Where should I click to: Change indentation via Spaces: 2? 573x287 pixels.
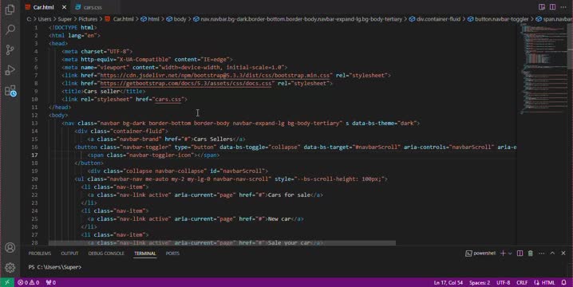click(x=480, y=283)
